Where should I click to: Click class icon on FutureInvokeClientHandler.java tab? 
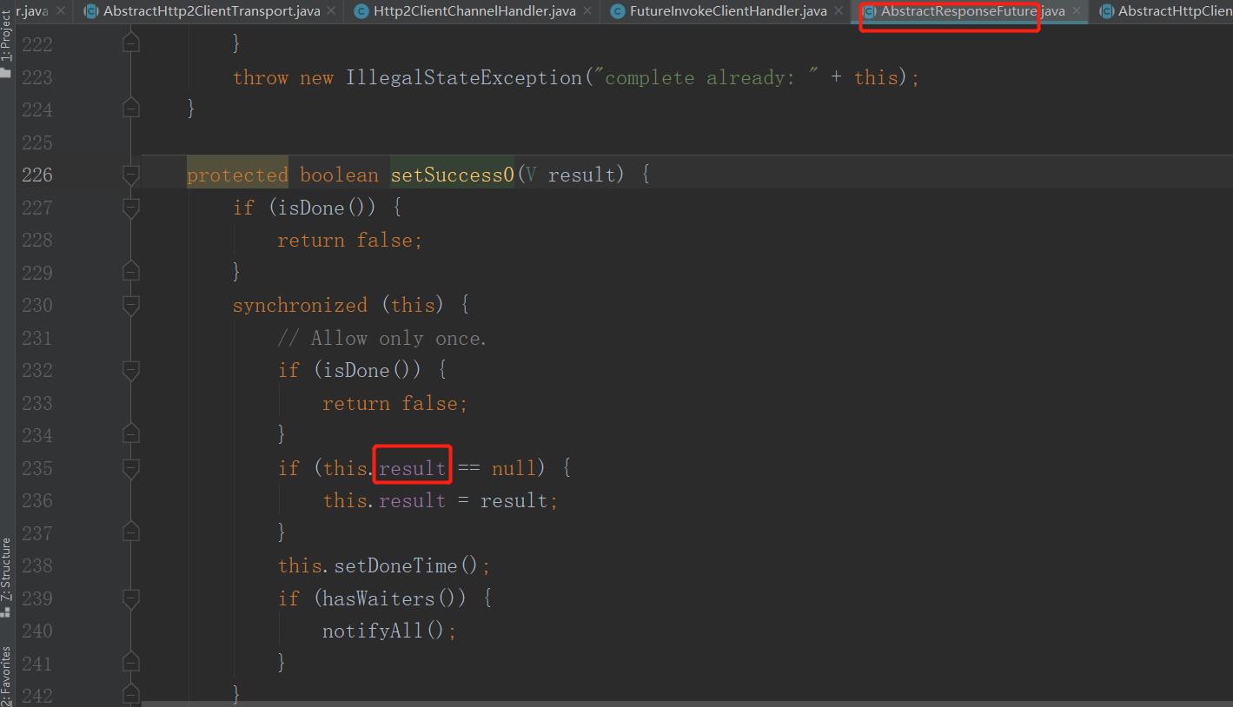click(x=617, y=11)
